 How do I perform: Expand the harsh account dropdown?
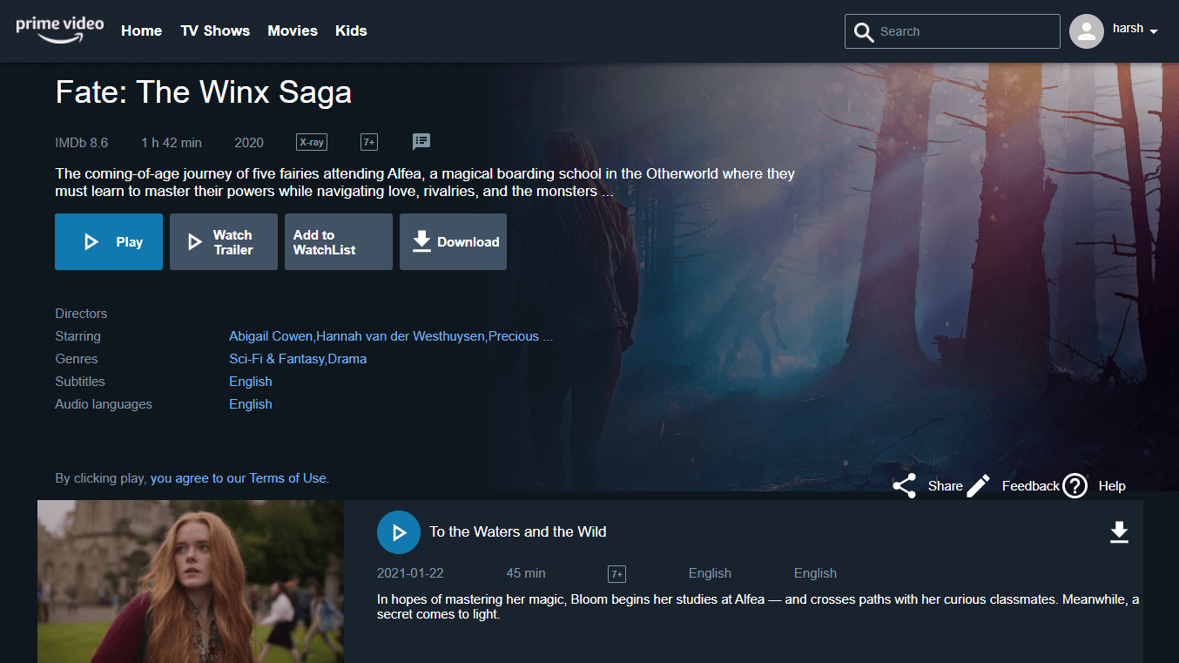pos(1154,31)
